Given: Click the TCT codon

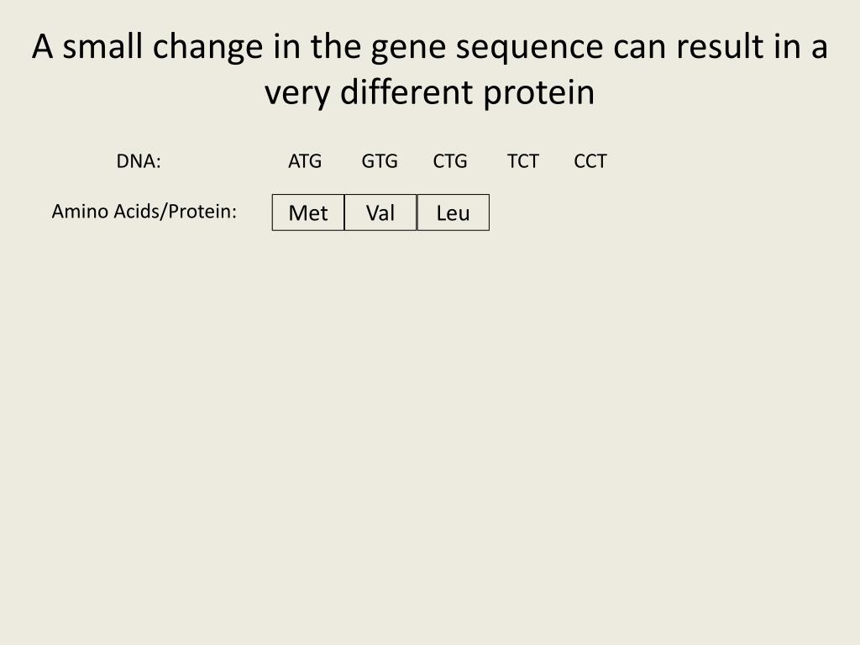Looking at the screenshot, I should pos(523,161).
